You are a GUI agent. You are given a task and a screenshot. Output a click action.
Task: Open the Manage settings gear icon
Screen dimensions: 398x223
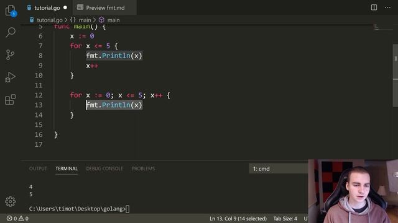pyautogui.click(x=10, y=201)
